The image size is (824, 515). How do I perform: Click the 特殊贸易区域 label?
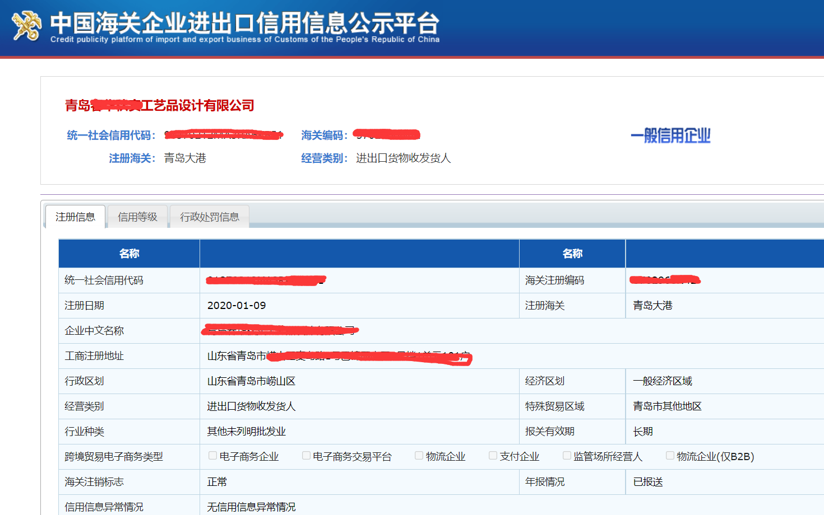pyautogui.click(x=554, y=406)
